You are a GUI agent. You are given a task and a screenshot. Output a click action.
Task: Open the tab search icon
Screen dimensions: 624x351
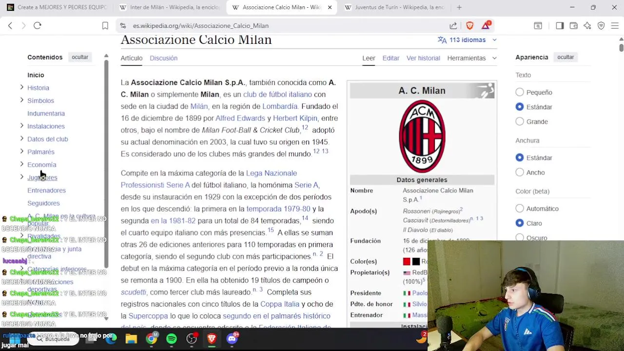[x=538, y=26]
